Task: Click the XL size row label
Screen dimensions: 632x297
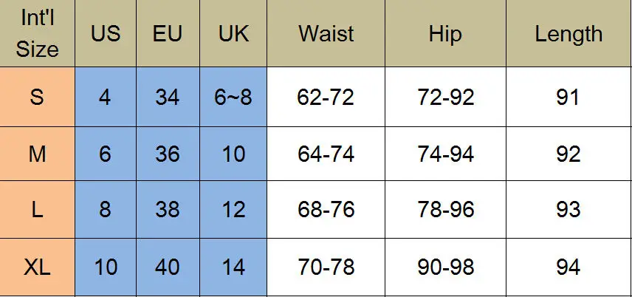Action: 37,267
